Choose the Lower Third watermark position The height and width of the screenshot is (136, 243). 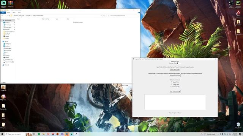[175, 84]
